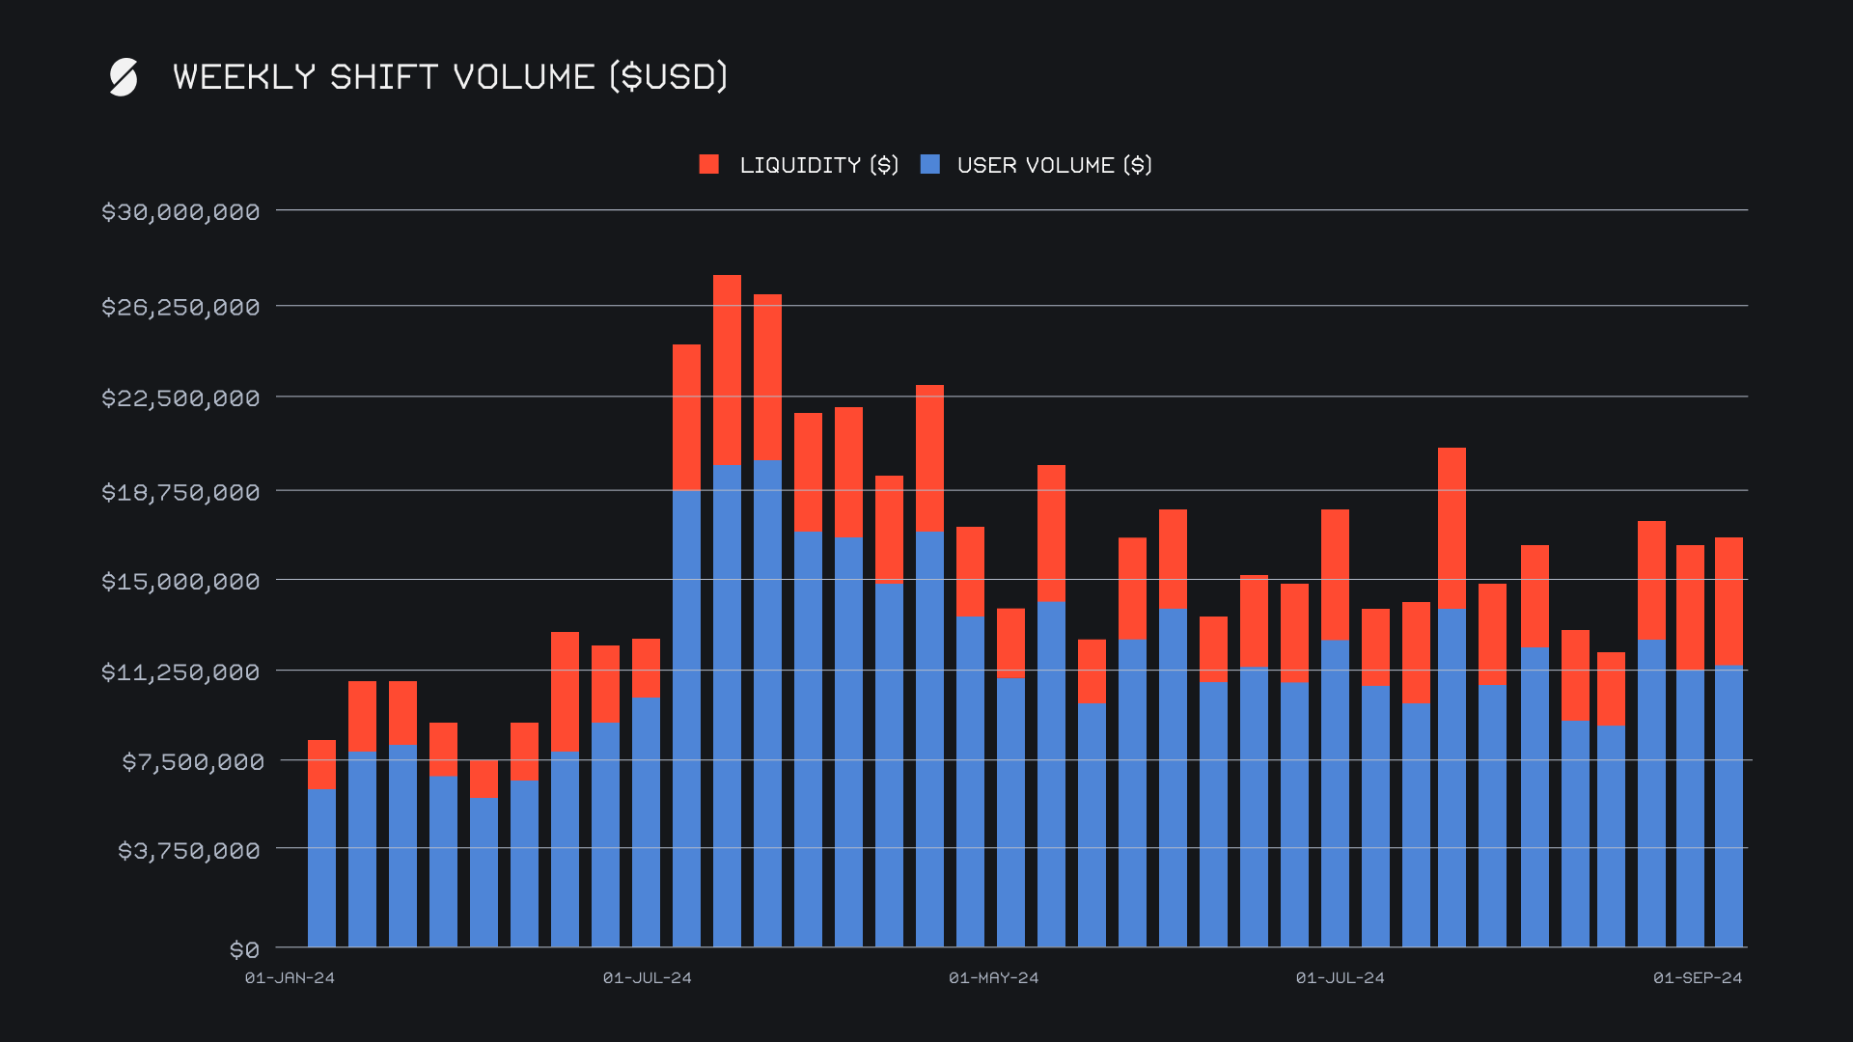Click the $7,500,000 axis label
The image size is (1853, 1042).
tap(193, 762)
